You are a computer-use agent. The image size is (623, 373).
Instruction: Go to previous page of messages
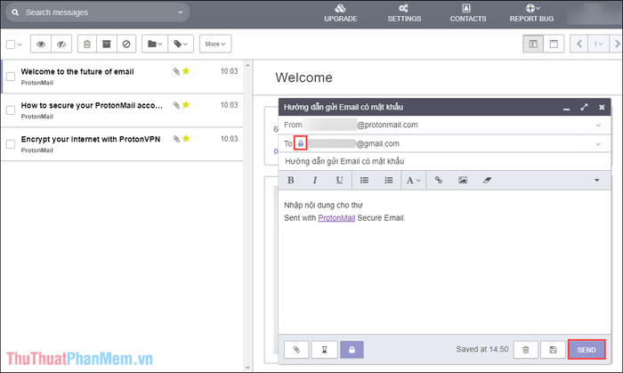[x=578, y=44]
